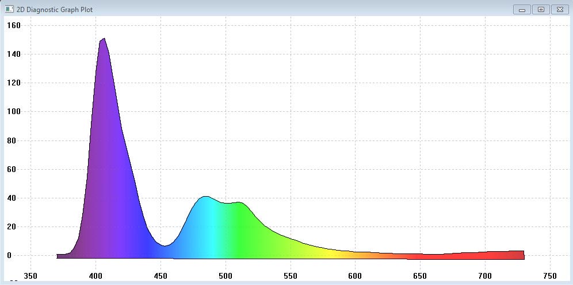Click the y-axis label 140

coord(14,54)
